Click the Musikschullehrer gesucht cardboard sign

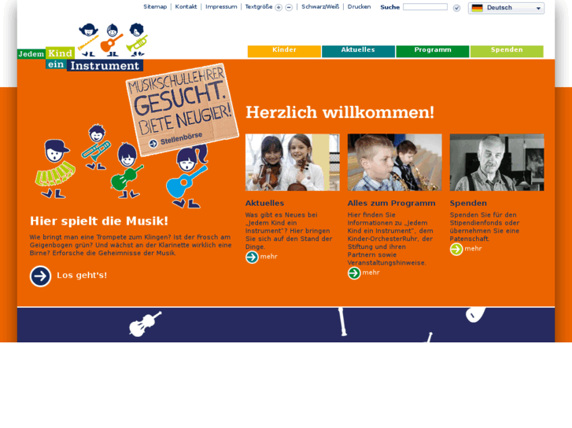[x=182, y=110]
